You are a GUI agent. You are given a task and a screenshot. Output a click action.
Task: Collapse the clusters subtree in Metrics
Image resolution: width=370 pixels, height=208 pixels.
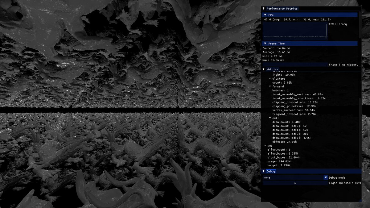tap(270, 79)
